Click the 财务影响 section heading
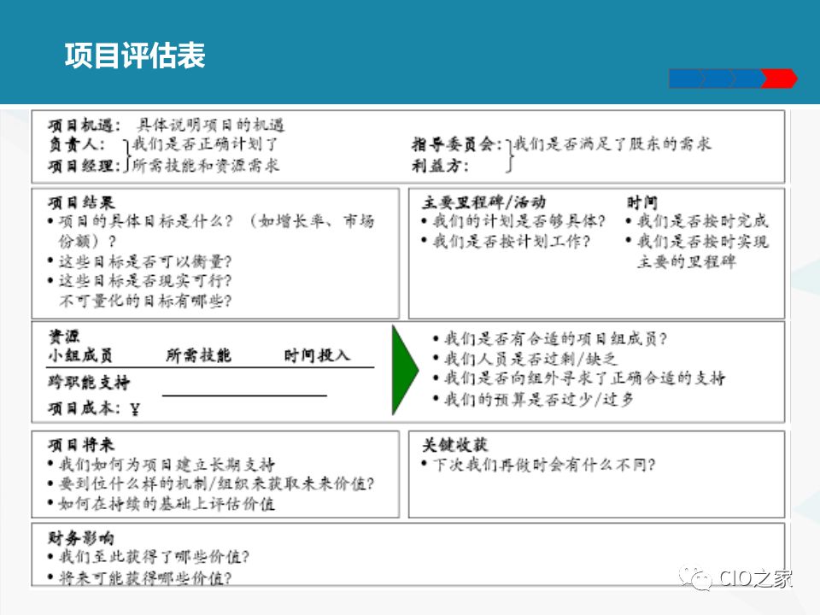Screen dimensions: 820x615 point(81,537)
